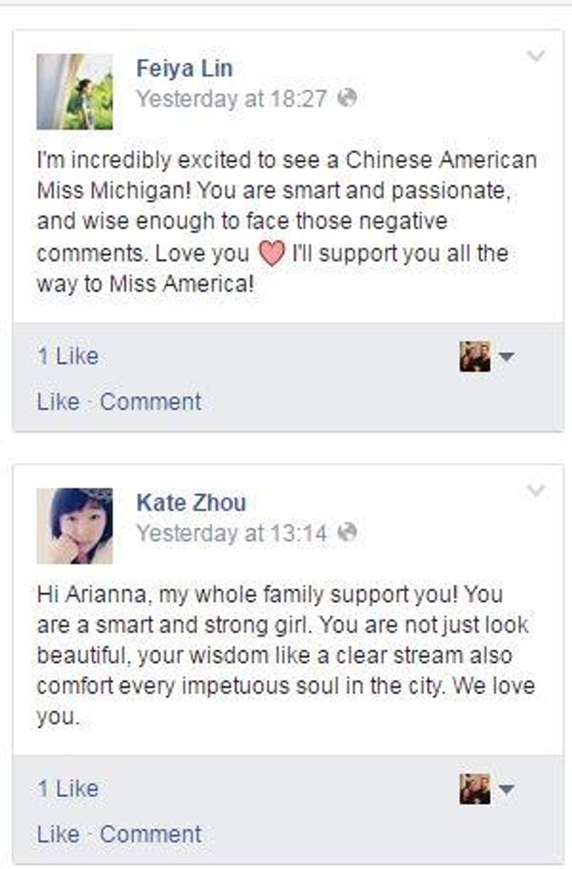Open identity selector arrow under Kate's post
This screenshot has height=869, width=572.
tap(507, 789)
